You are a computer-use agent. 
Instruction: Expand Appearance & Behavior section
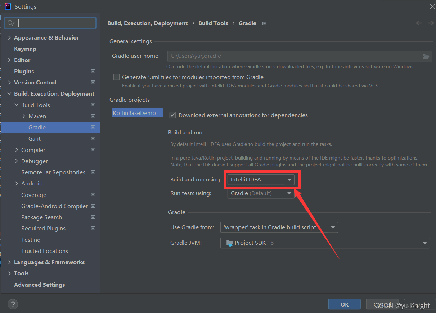(x=9, y=37)
